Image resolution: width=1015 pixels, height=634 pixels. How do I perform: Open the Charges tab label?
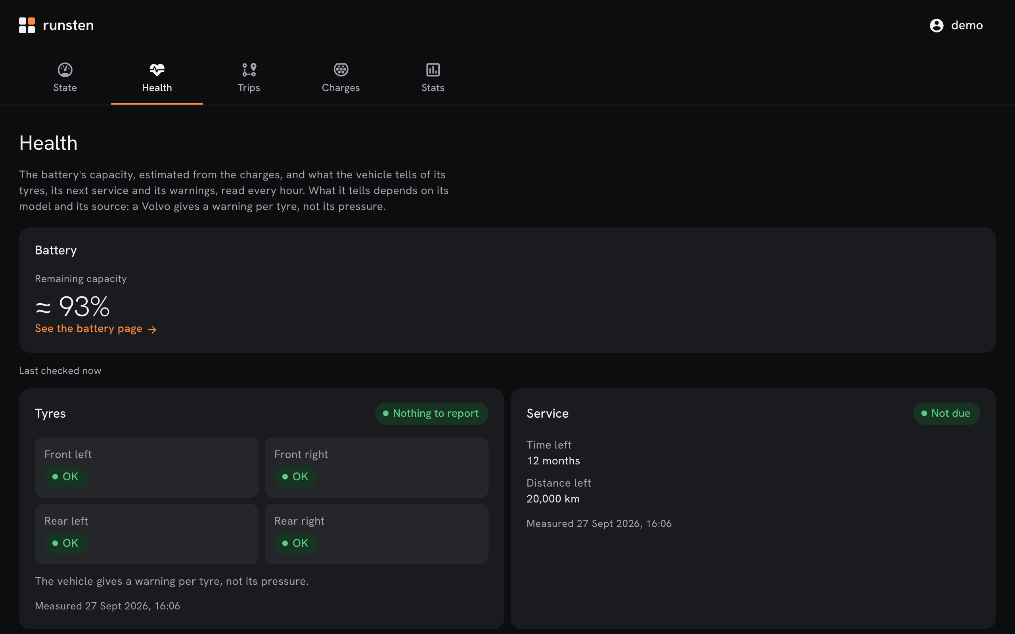click(341, 88)
